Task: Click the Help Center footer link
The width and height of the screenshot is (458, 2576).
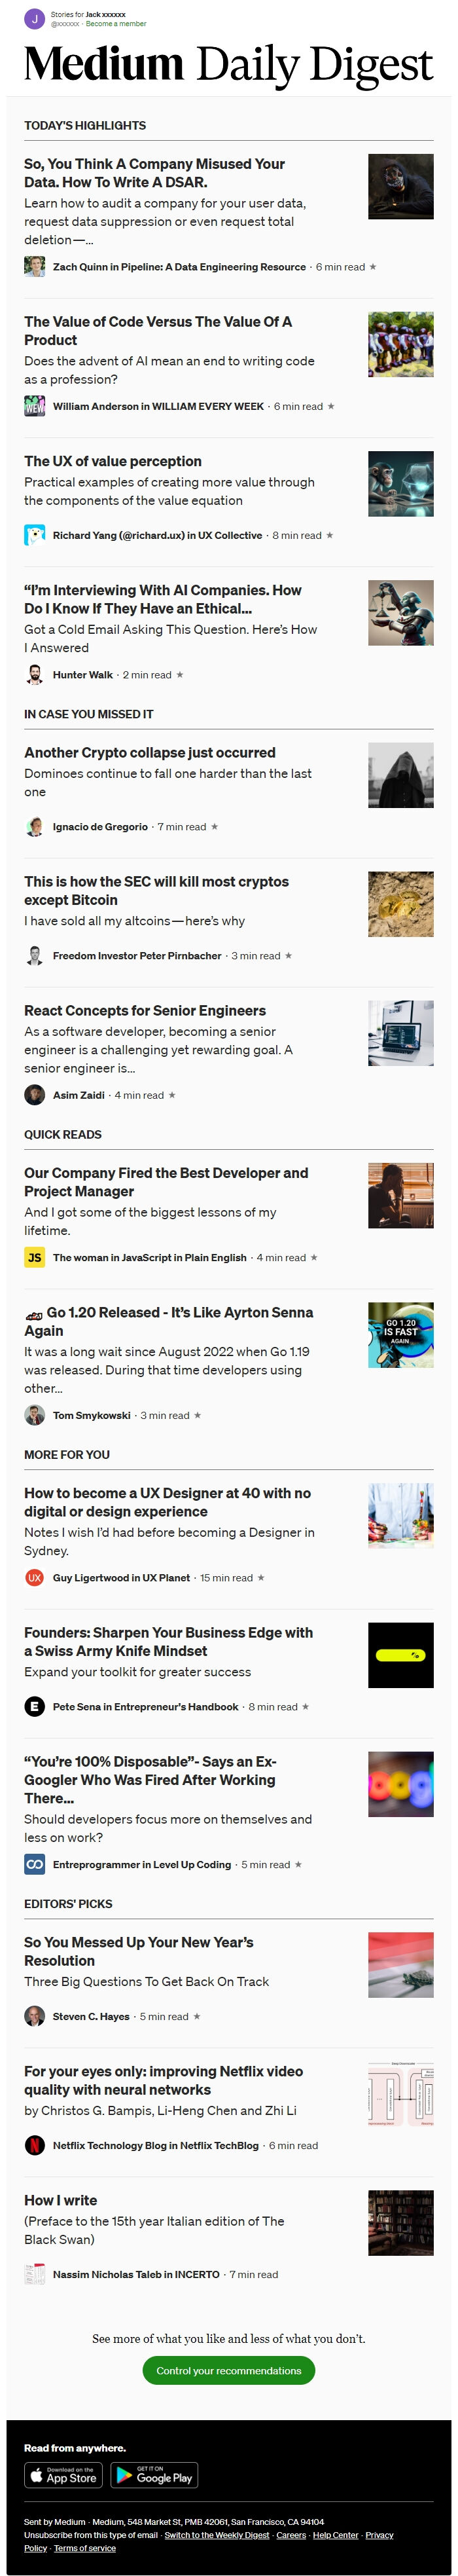Action: coord(336,2535)
